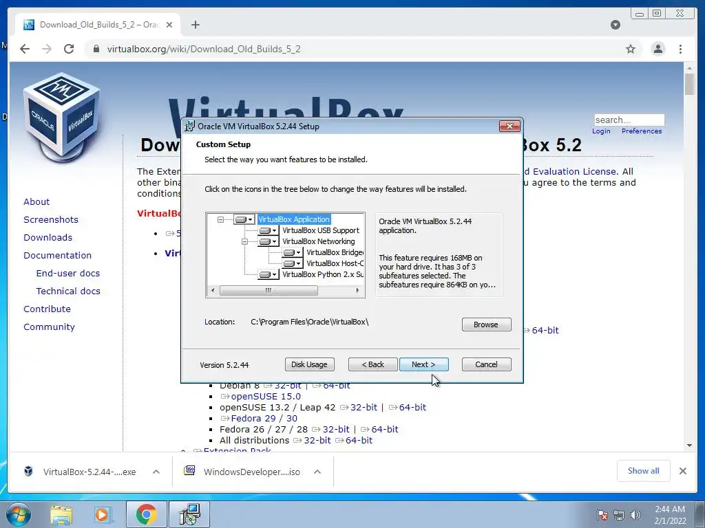705x528 pixels.
Task: Close the Download_Old_Builds_5_2 tab
Action: pyautogui.click(x=169, y=25)
